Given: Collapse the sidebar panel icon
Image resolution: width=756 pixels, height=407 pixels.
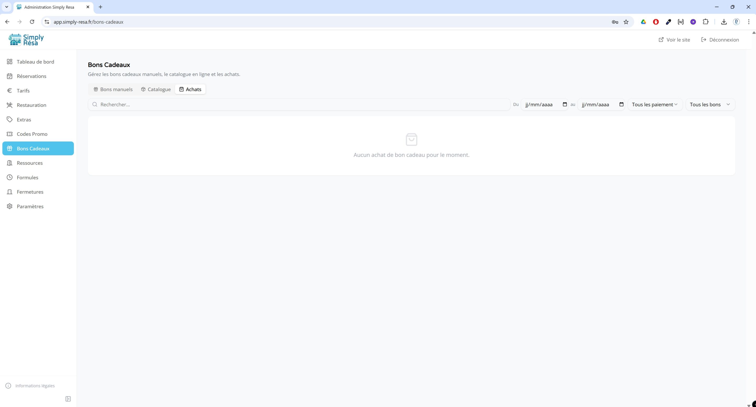Looking at the screenshot, I should point(68,399).
